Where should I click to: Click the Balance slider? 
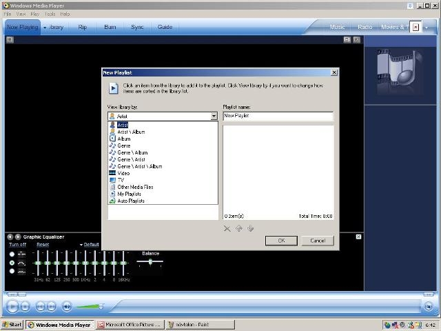[150, 261]
